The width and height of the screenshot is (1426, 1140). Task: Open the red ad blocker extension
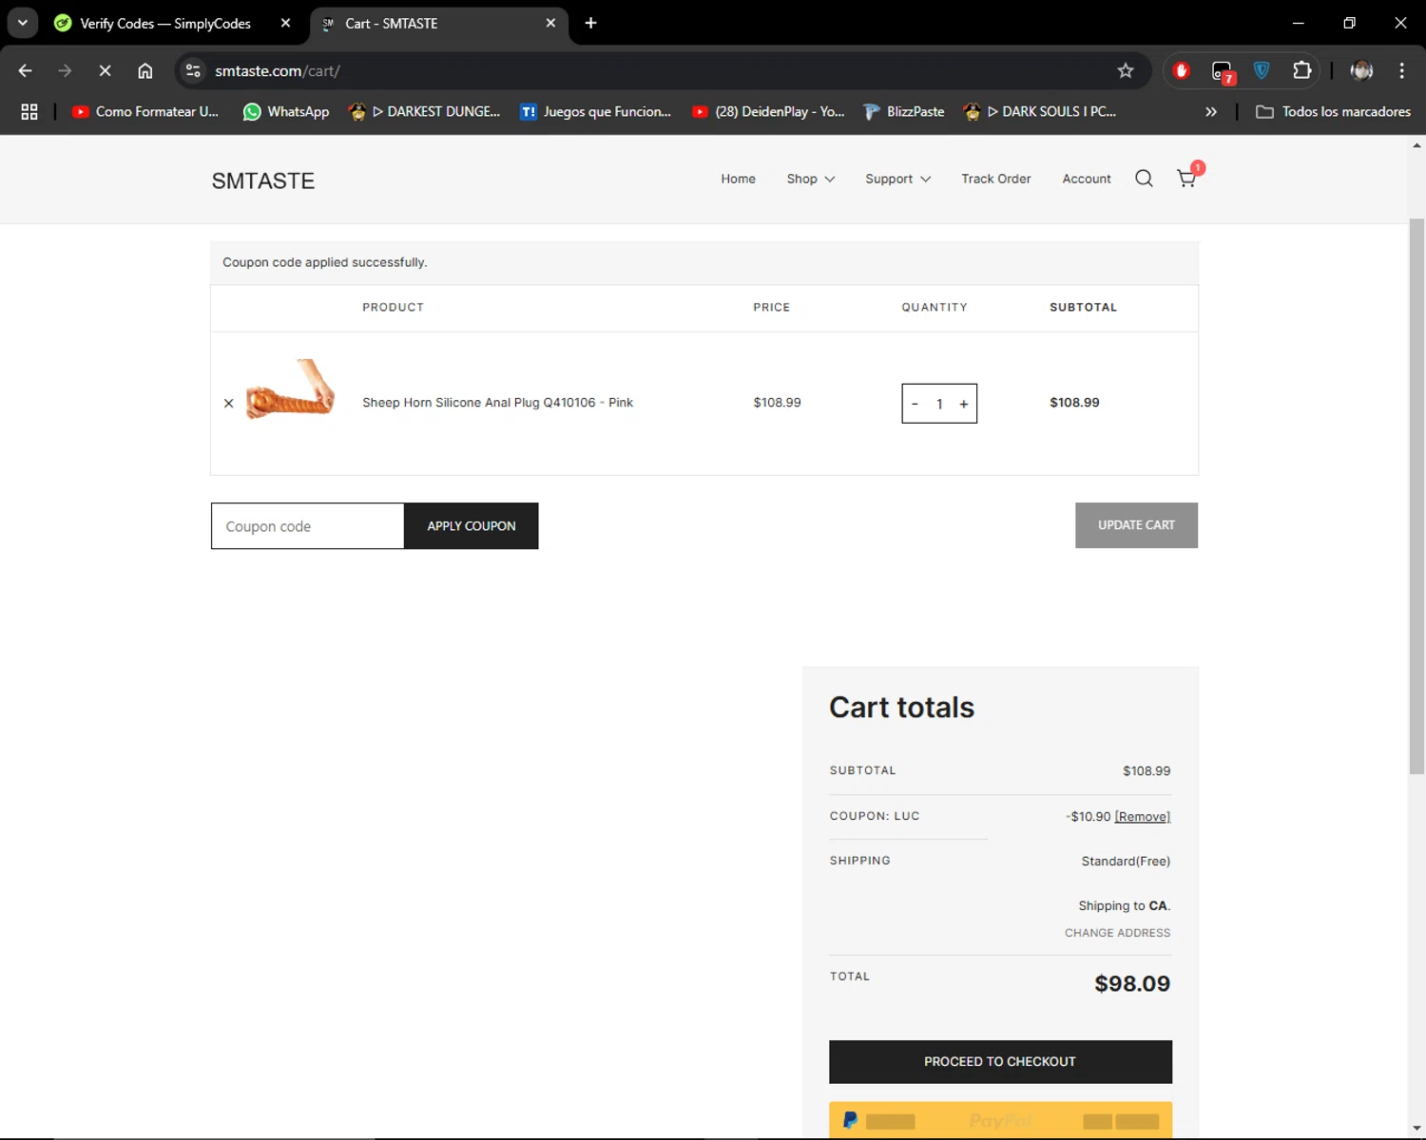point(1182,70)
